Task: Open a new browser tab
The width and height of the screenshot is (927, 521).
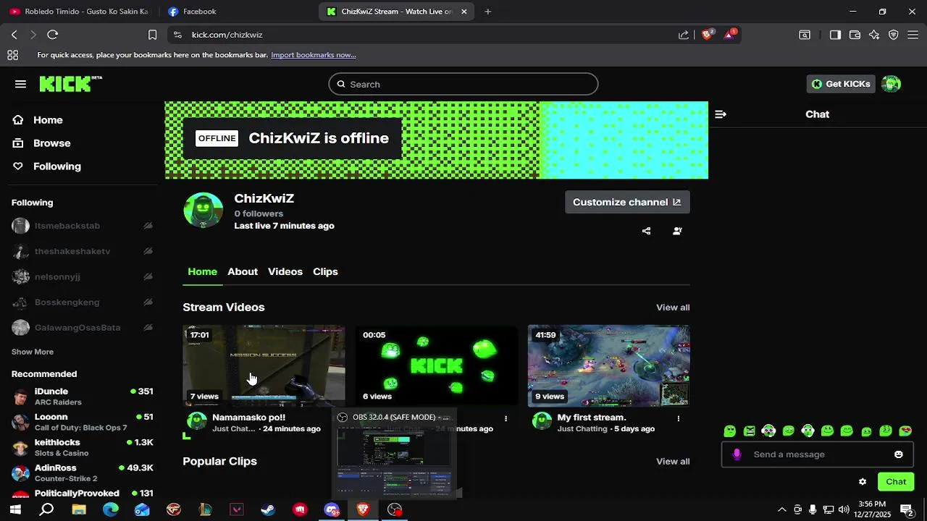Action: [x=487, y=12]
